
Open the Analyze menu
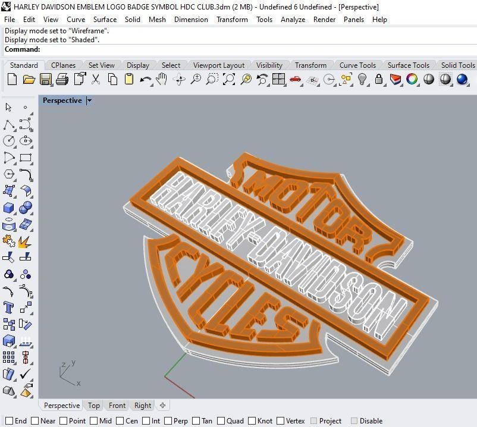(x=293, y=20)
